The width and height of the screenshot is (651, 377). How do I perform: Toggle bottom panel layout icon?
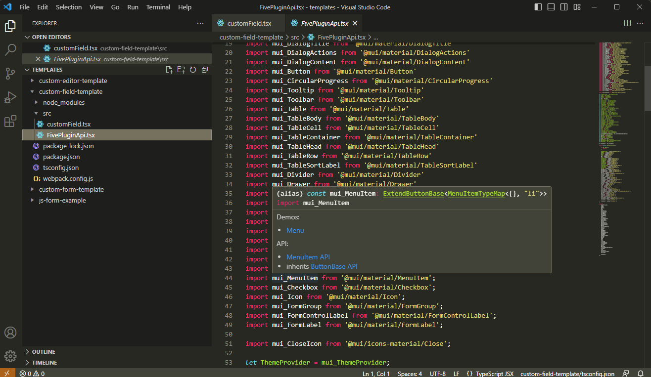[x=551, y=7]
